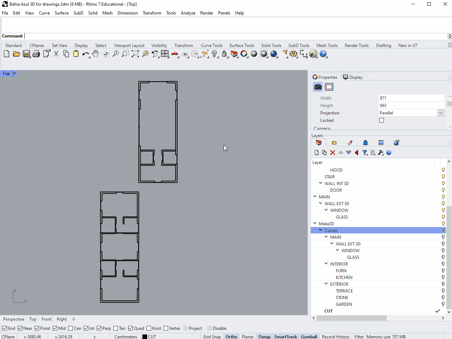Collapse the EXTERIOR layer
This screenshot has height=339, width=452.
click(x=326, y=284)
